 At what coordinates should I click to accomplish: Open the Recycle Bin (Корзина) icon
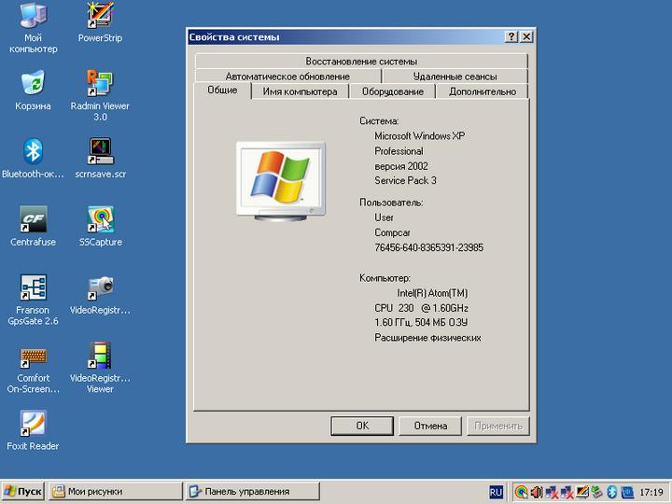click(34, 84)
